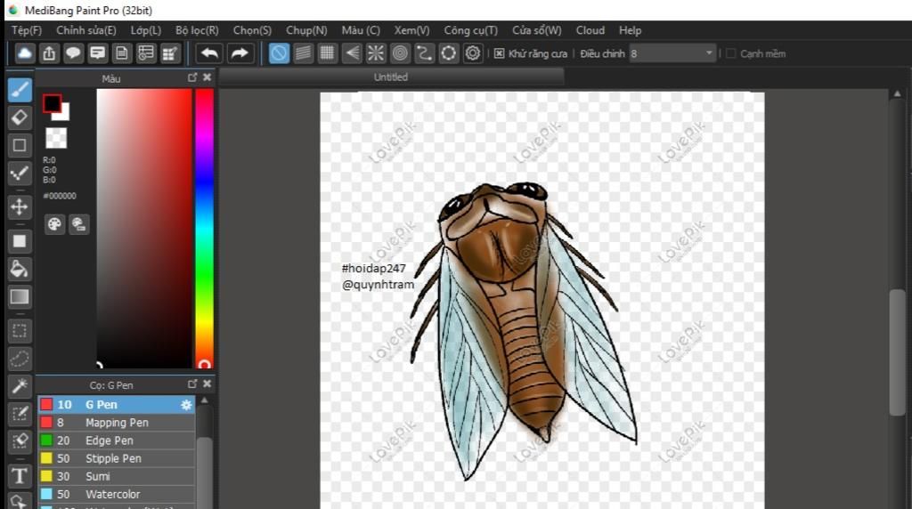
Task: Open the Công cụ(T) menu
Action: pos(470,30)
